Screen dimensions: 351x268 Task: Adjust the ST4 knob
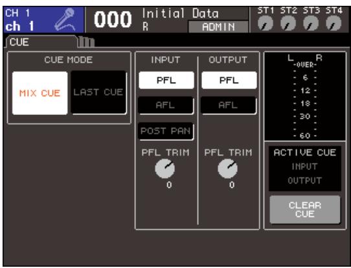click(x=334, y=23)
